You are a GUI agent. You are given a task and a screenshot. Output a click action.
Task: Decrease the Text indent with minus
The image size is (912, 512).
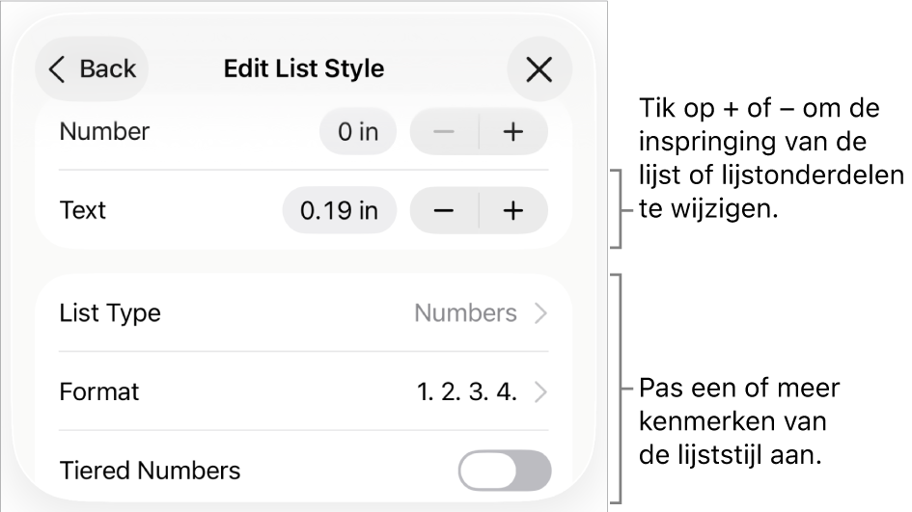[444, 210]
